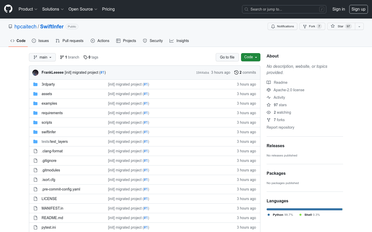Open the MANIFEST.in file
The width and height of the screenshot is (372, 232).
point(52,208)
